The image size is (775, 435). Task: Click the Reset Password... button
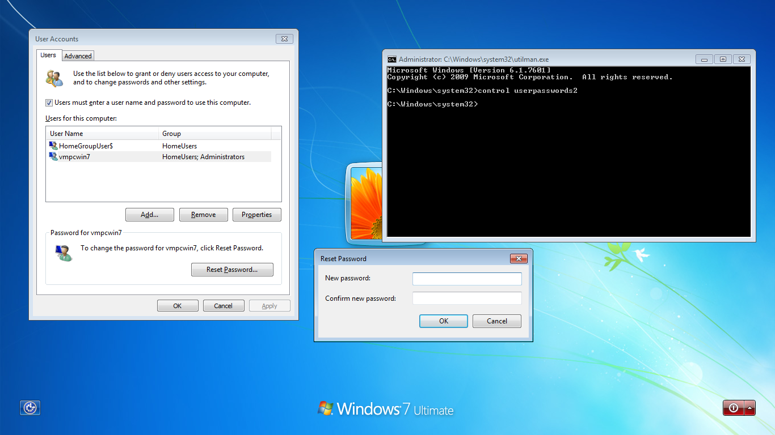[x=232, y=270]
